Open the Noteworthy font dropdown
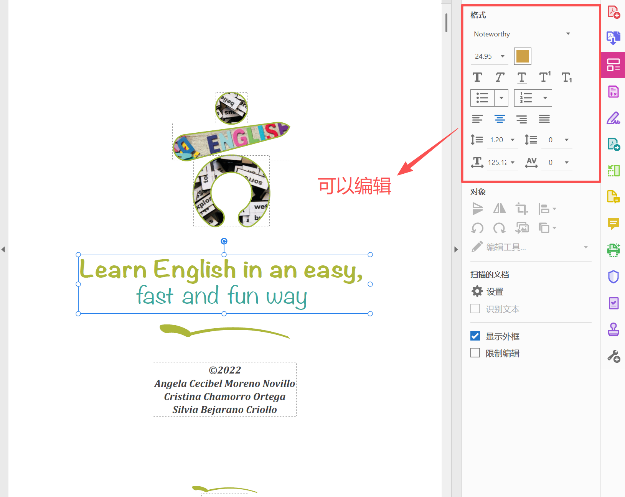Screen dimensions: 625x497 point(568,34)
